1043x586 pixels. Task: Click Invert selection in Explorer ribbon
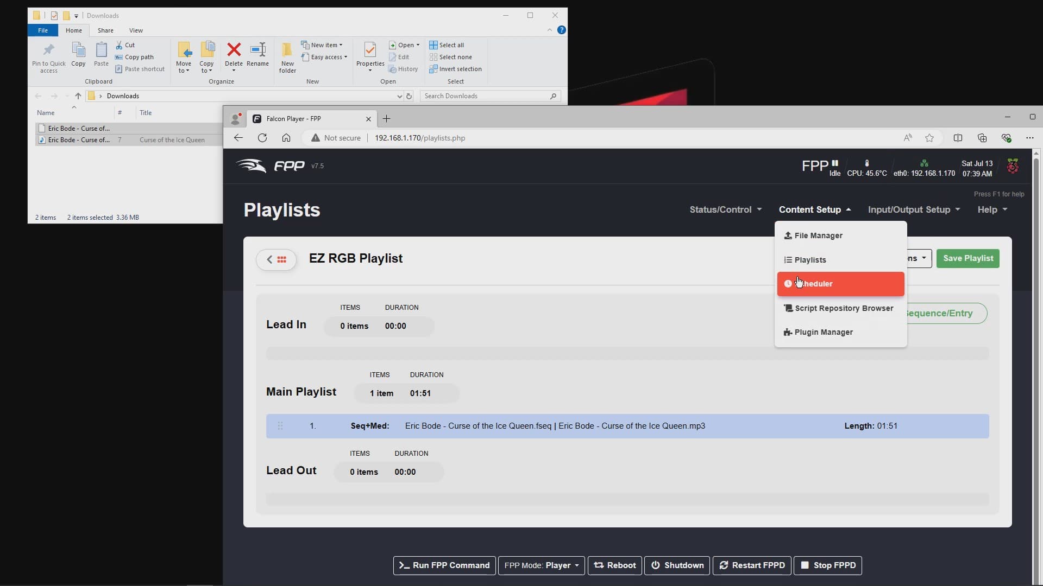(455, 69)
